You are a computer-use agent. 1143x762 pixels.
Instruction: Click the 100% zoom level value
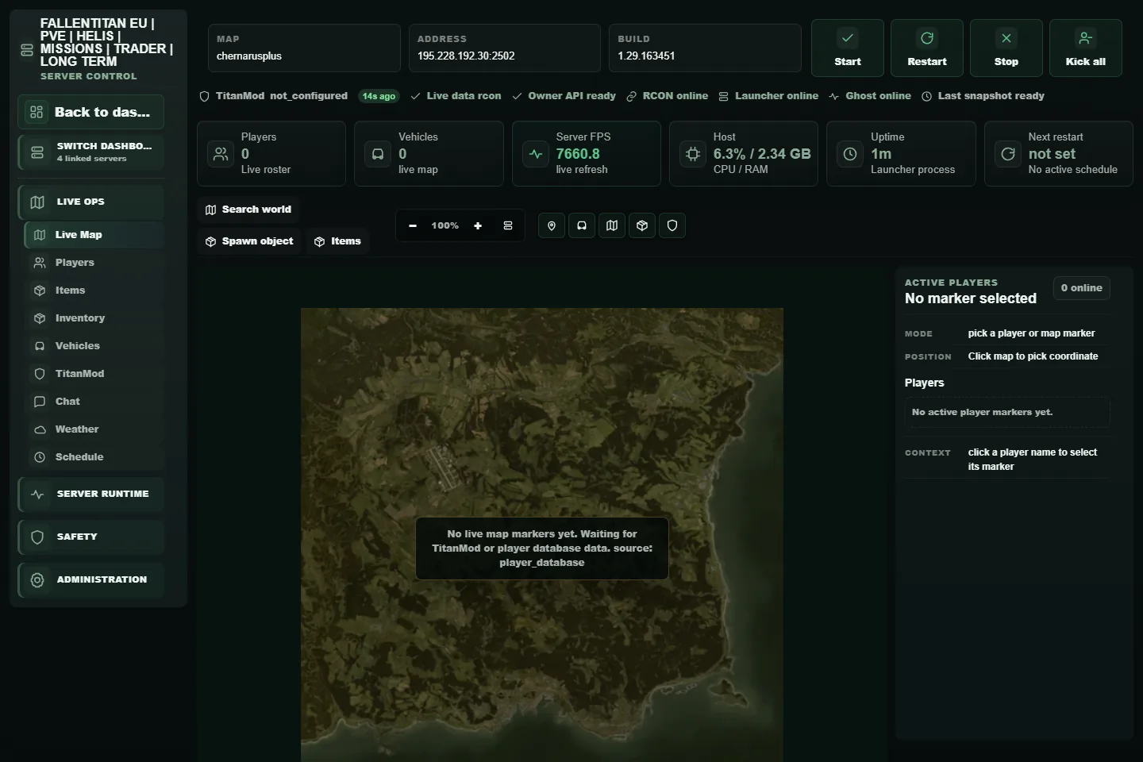tap(444, 226)
